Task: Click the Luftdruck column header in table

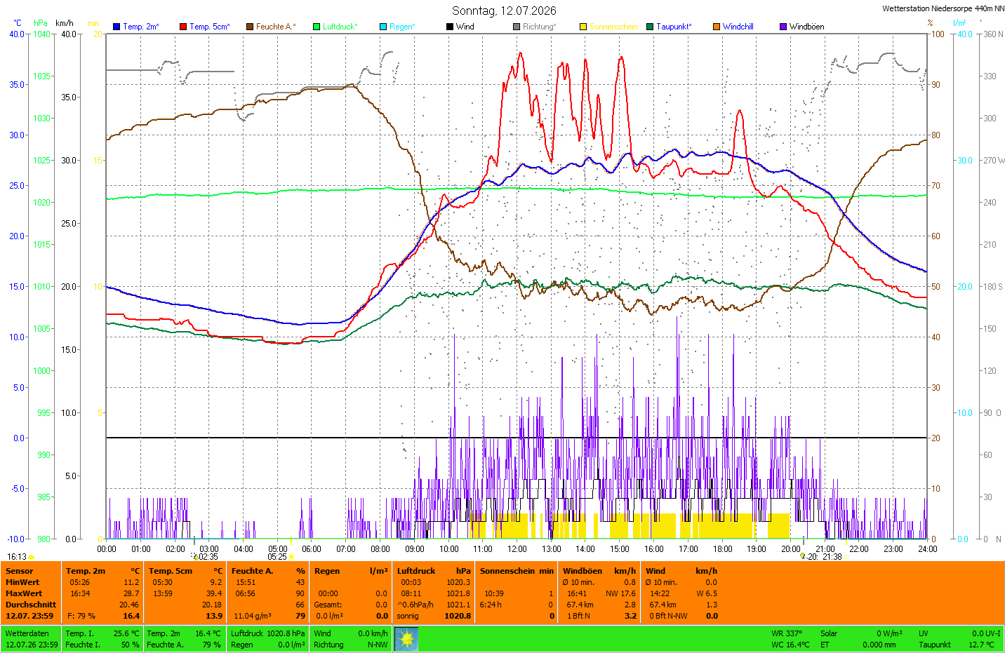Action: click(x=416, y=571)
